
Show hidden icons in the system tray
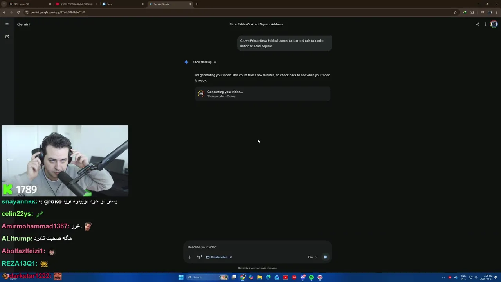click(x=443, y=277)
